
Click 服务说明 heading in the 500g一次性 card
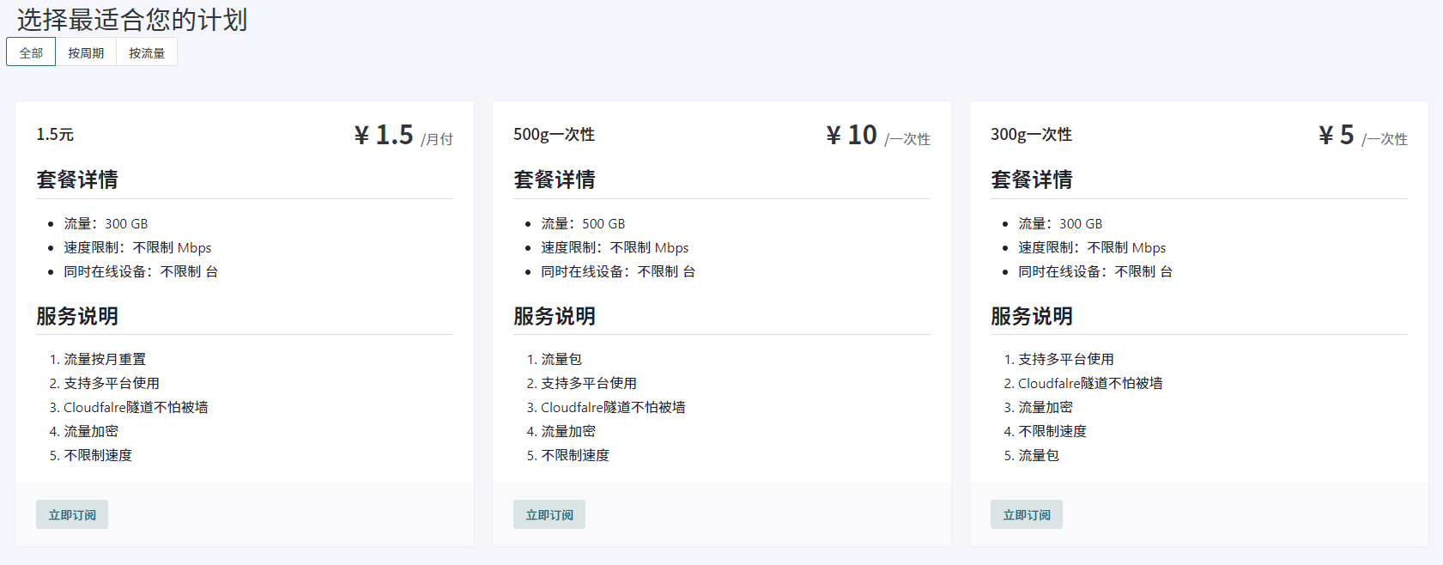click(x=555, y=316)
